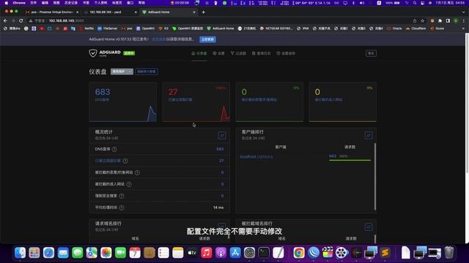Click the blue update now button
The width and height of the screenshot is (469, 263).
pos(208,39)
